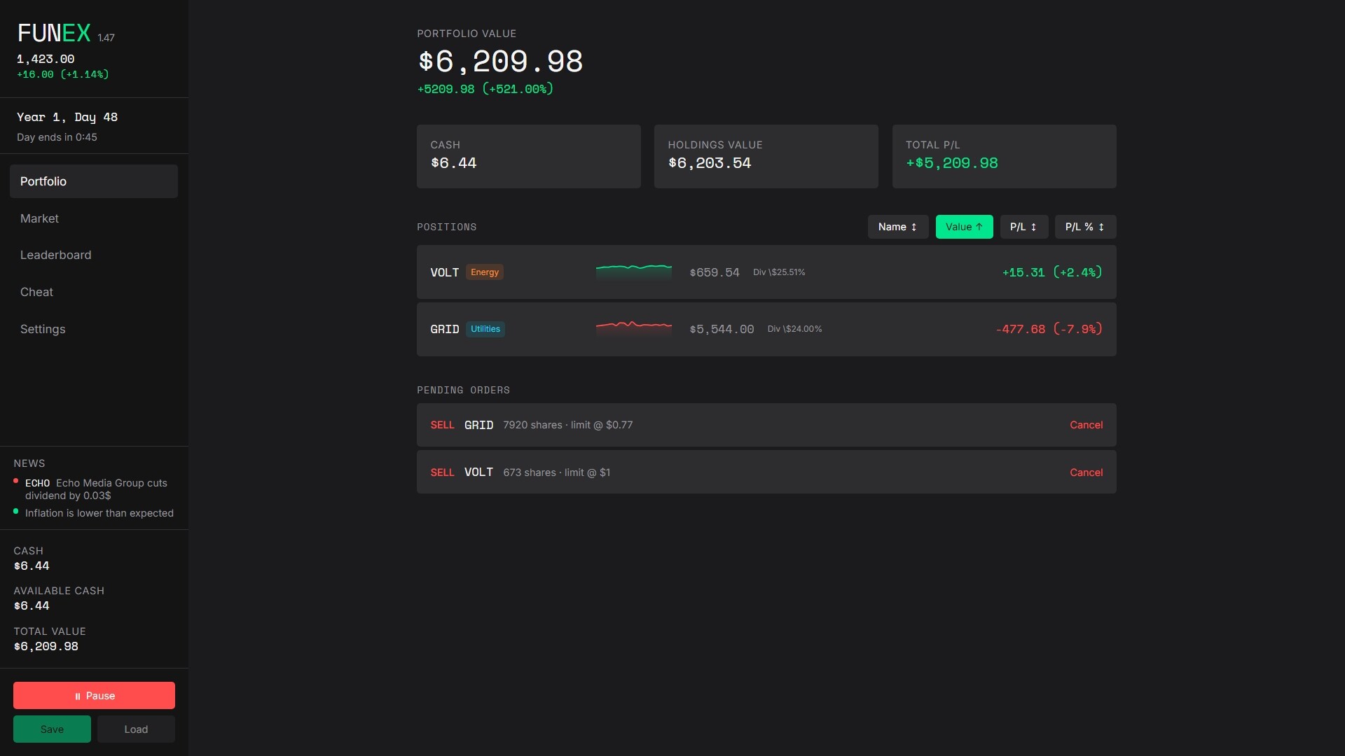Viewport: 1345px width, 756px height.
Task: Click the 7920 shares limit order details
Action: (568, 425)
